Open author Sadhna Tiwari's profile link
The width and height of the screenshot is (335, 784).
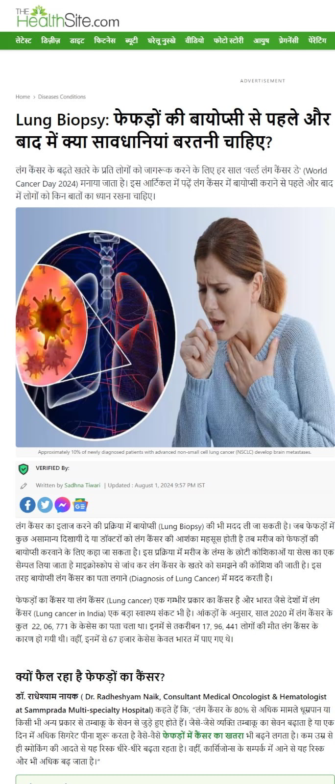tap(82, 486)
